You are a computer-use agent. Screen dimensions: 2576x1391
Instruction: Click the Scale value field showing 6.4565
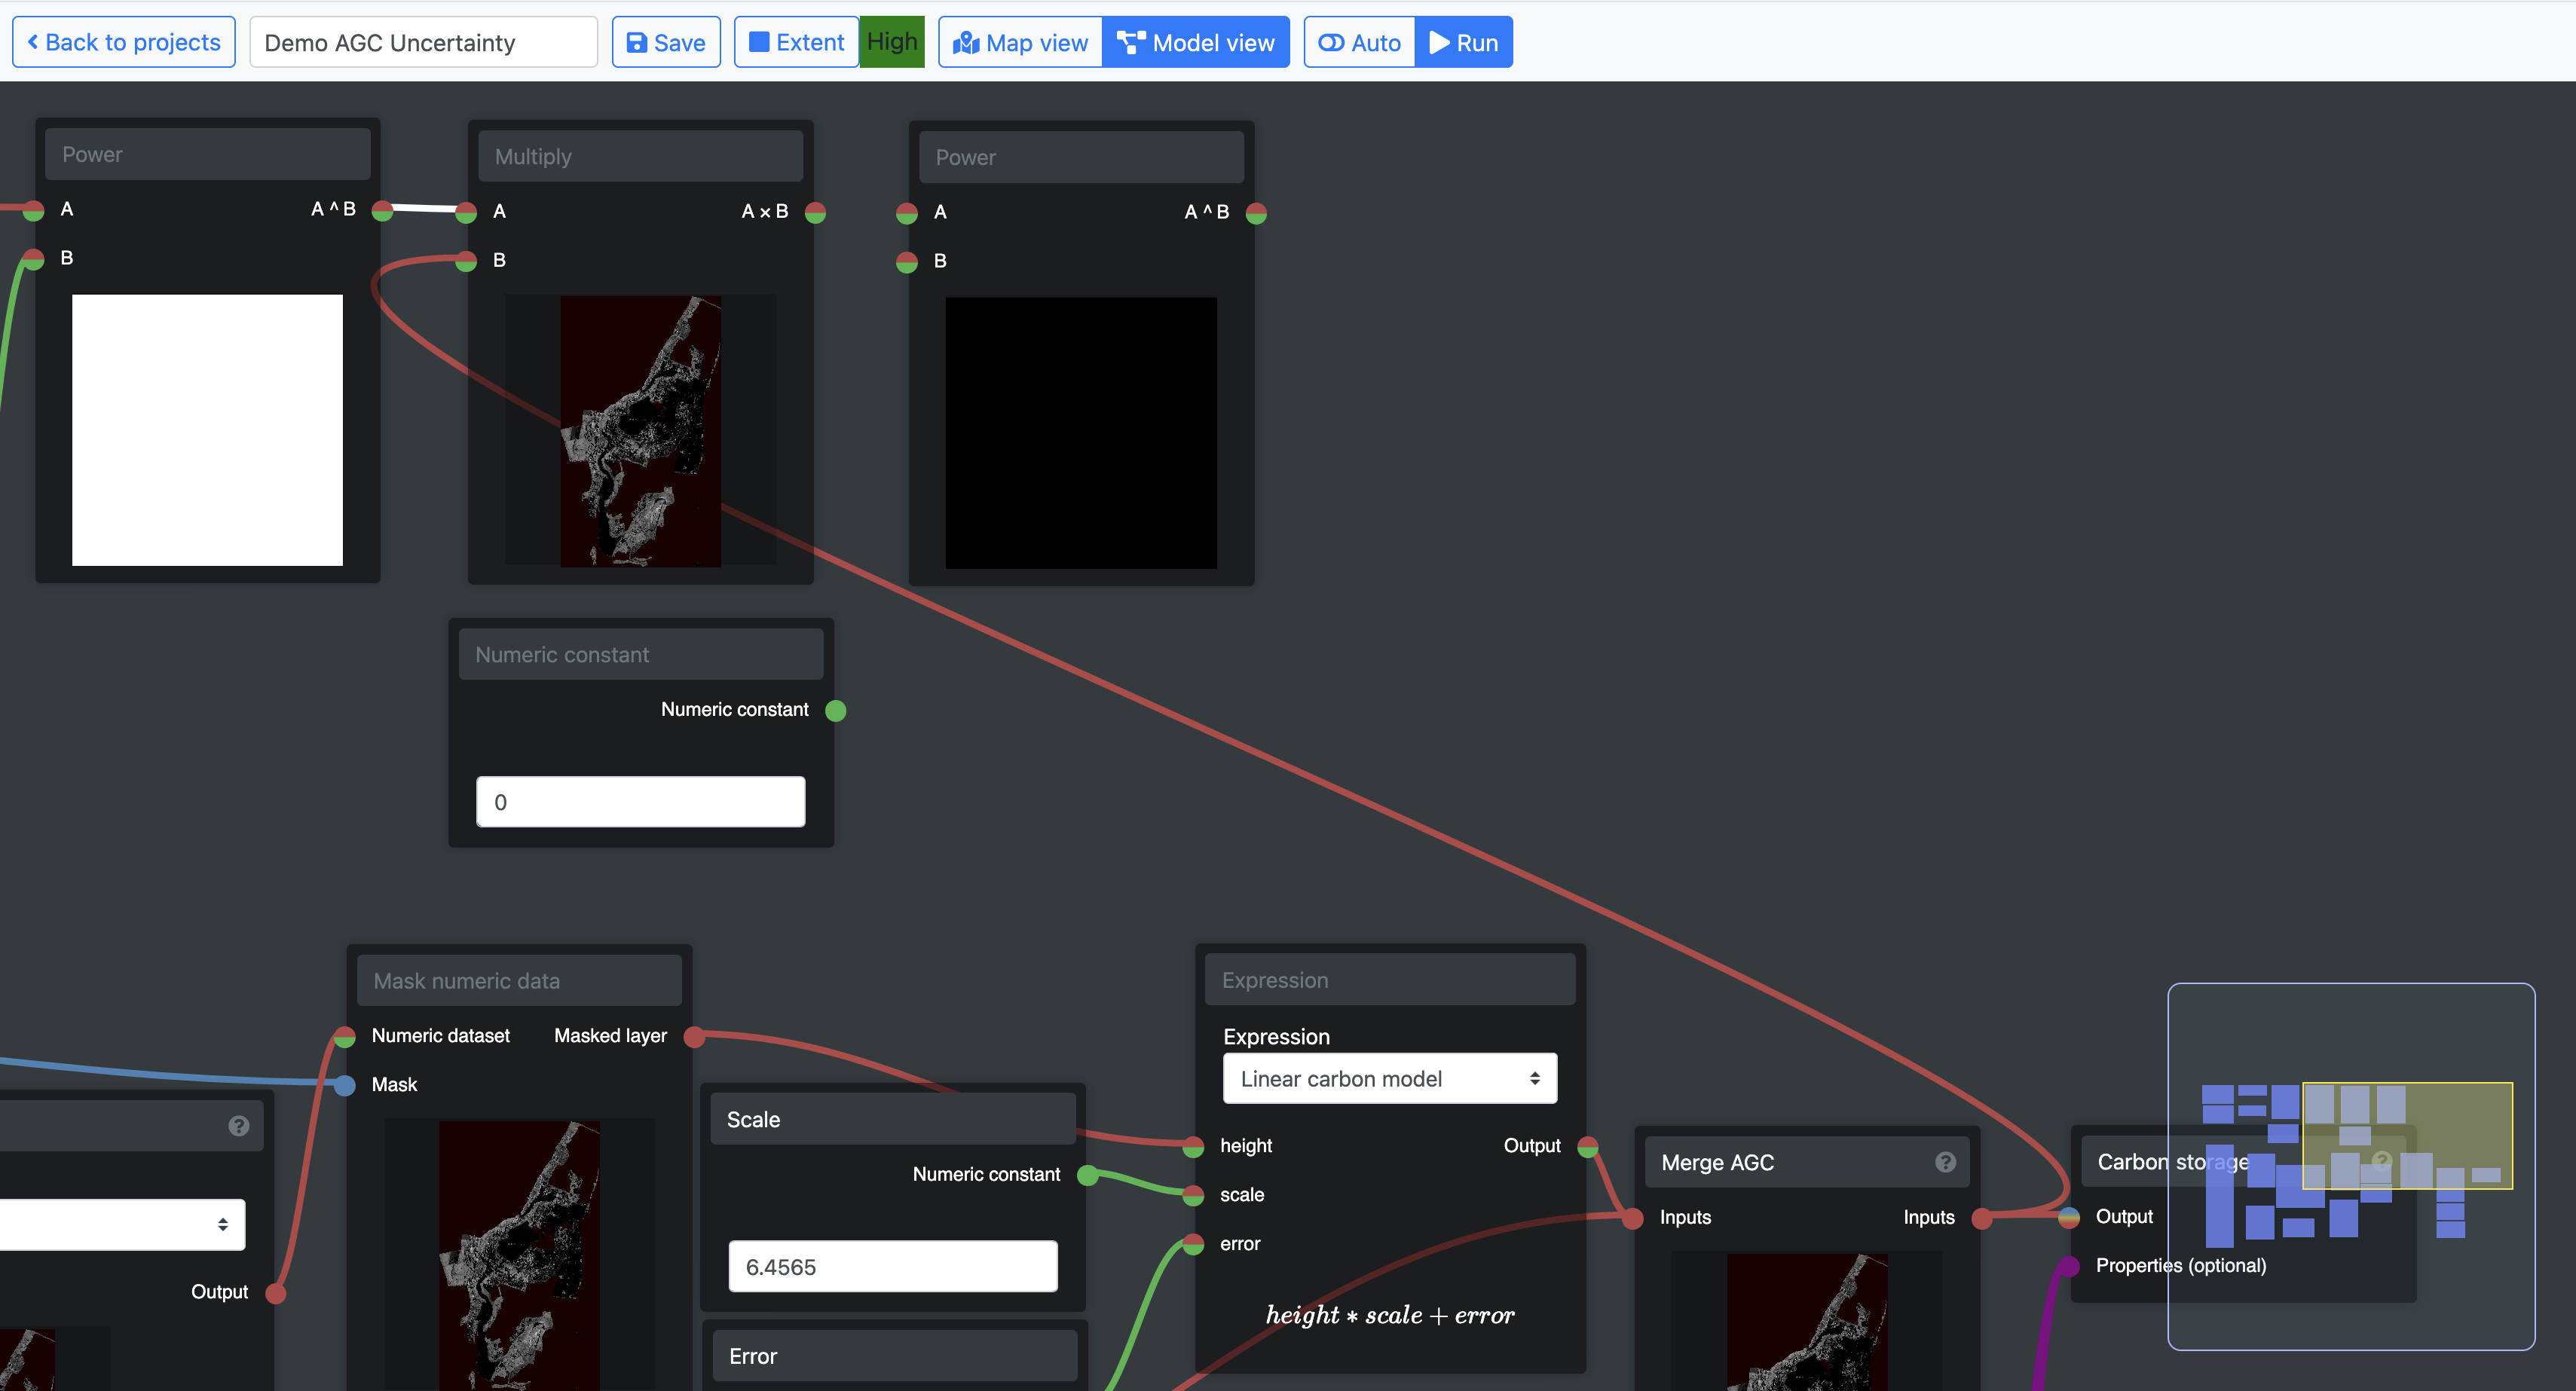click(892, 1267)
